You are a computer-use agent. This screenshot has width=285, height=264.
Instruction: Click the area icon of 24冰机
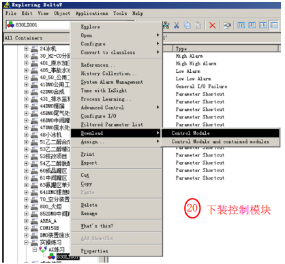pos(34,49)
